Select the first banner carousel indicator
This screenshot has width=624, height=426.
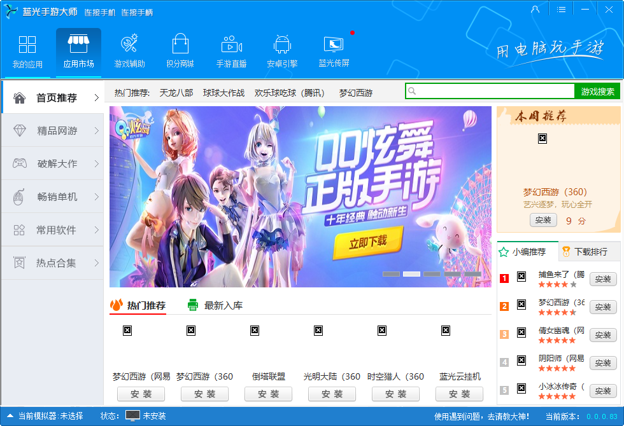391,274
